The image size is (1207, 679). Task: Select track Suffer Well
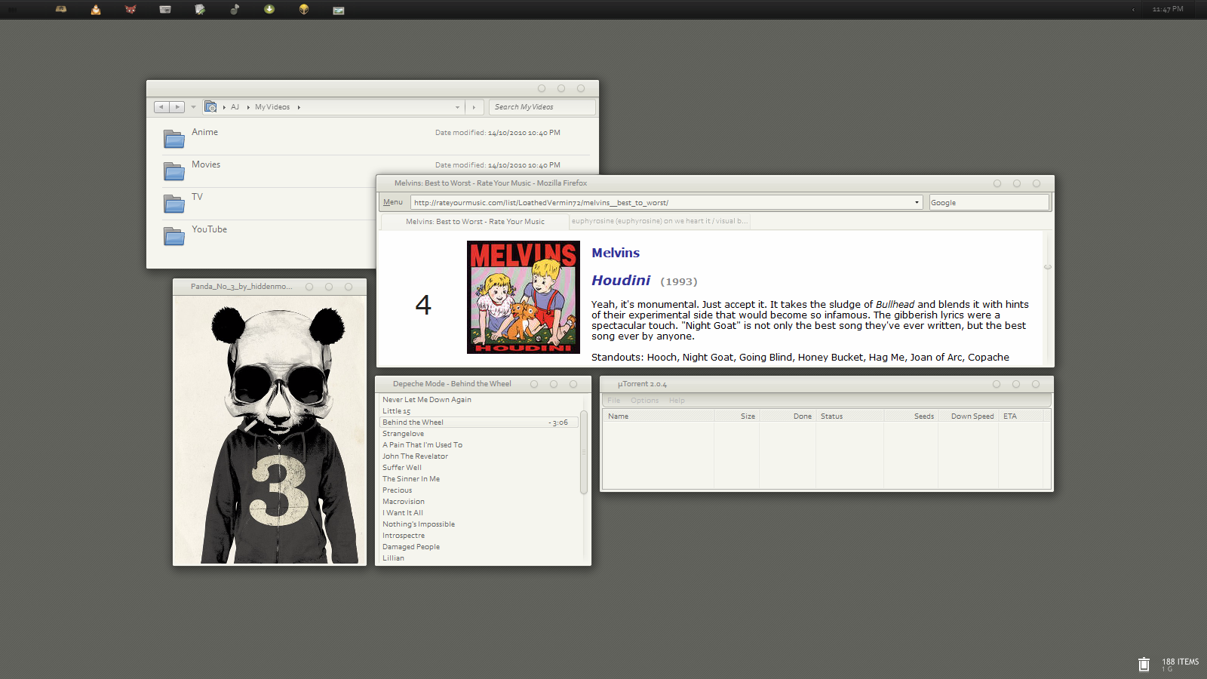tap(402, 468)
